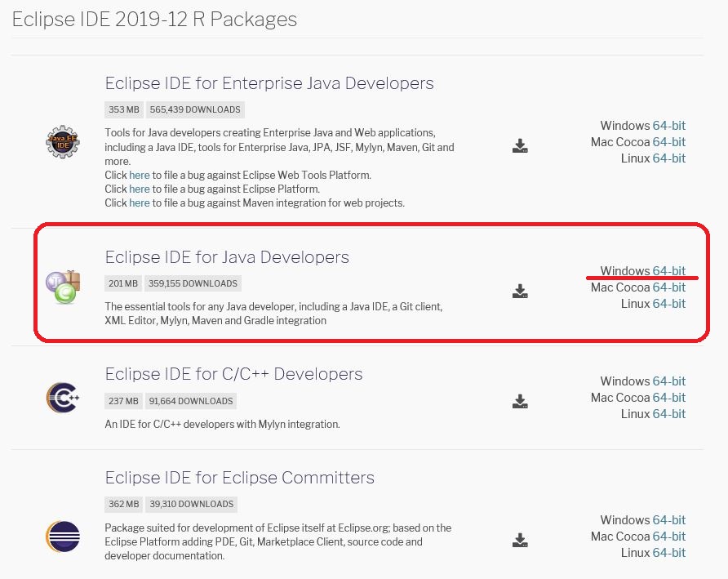This screenshot has height=579, width=728.
Task: Download Mac Cocoa 64-bit for Enterprise Java
Action: (668, 142)
